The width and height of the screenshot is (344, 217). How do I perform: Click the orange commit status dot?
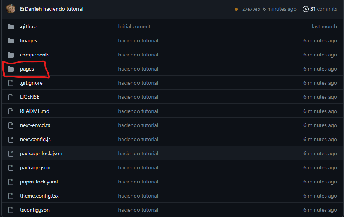pyautogui.click(x=236, y=9)
